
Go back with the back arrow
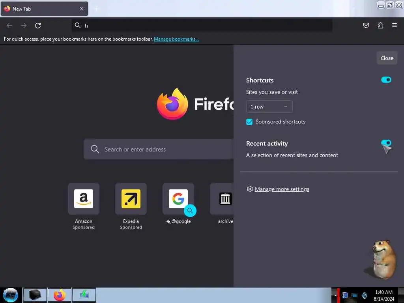click(x=9, y=26)
